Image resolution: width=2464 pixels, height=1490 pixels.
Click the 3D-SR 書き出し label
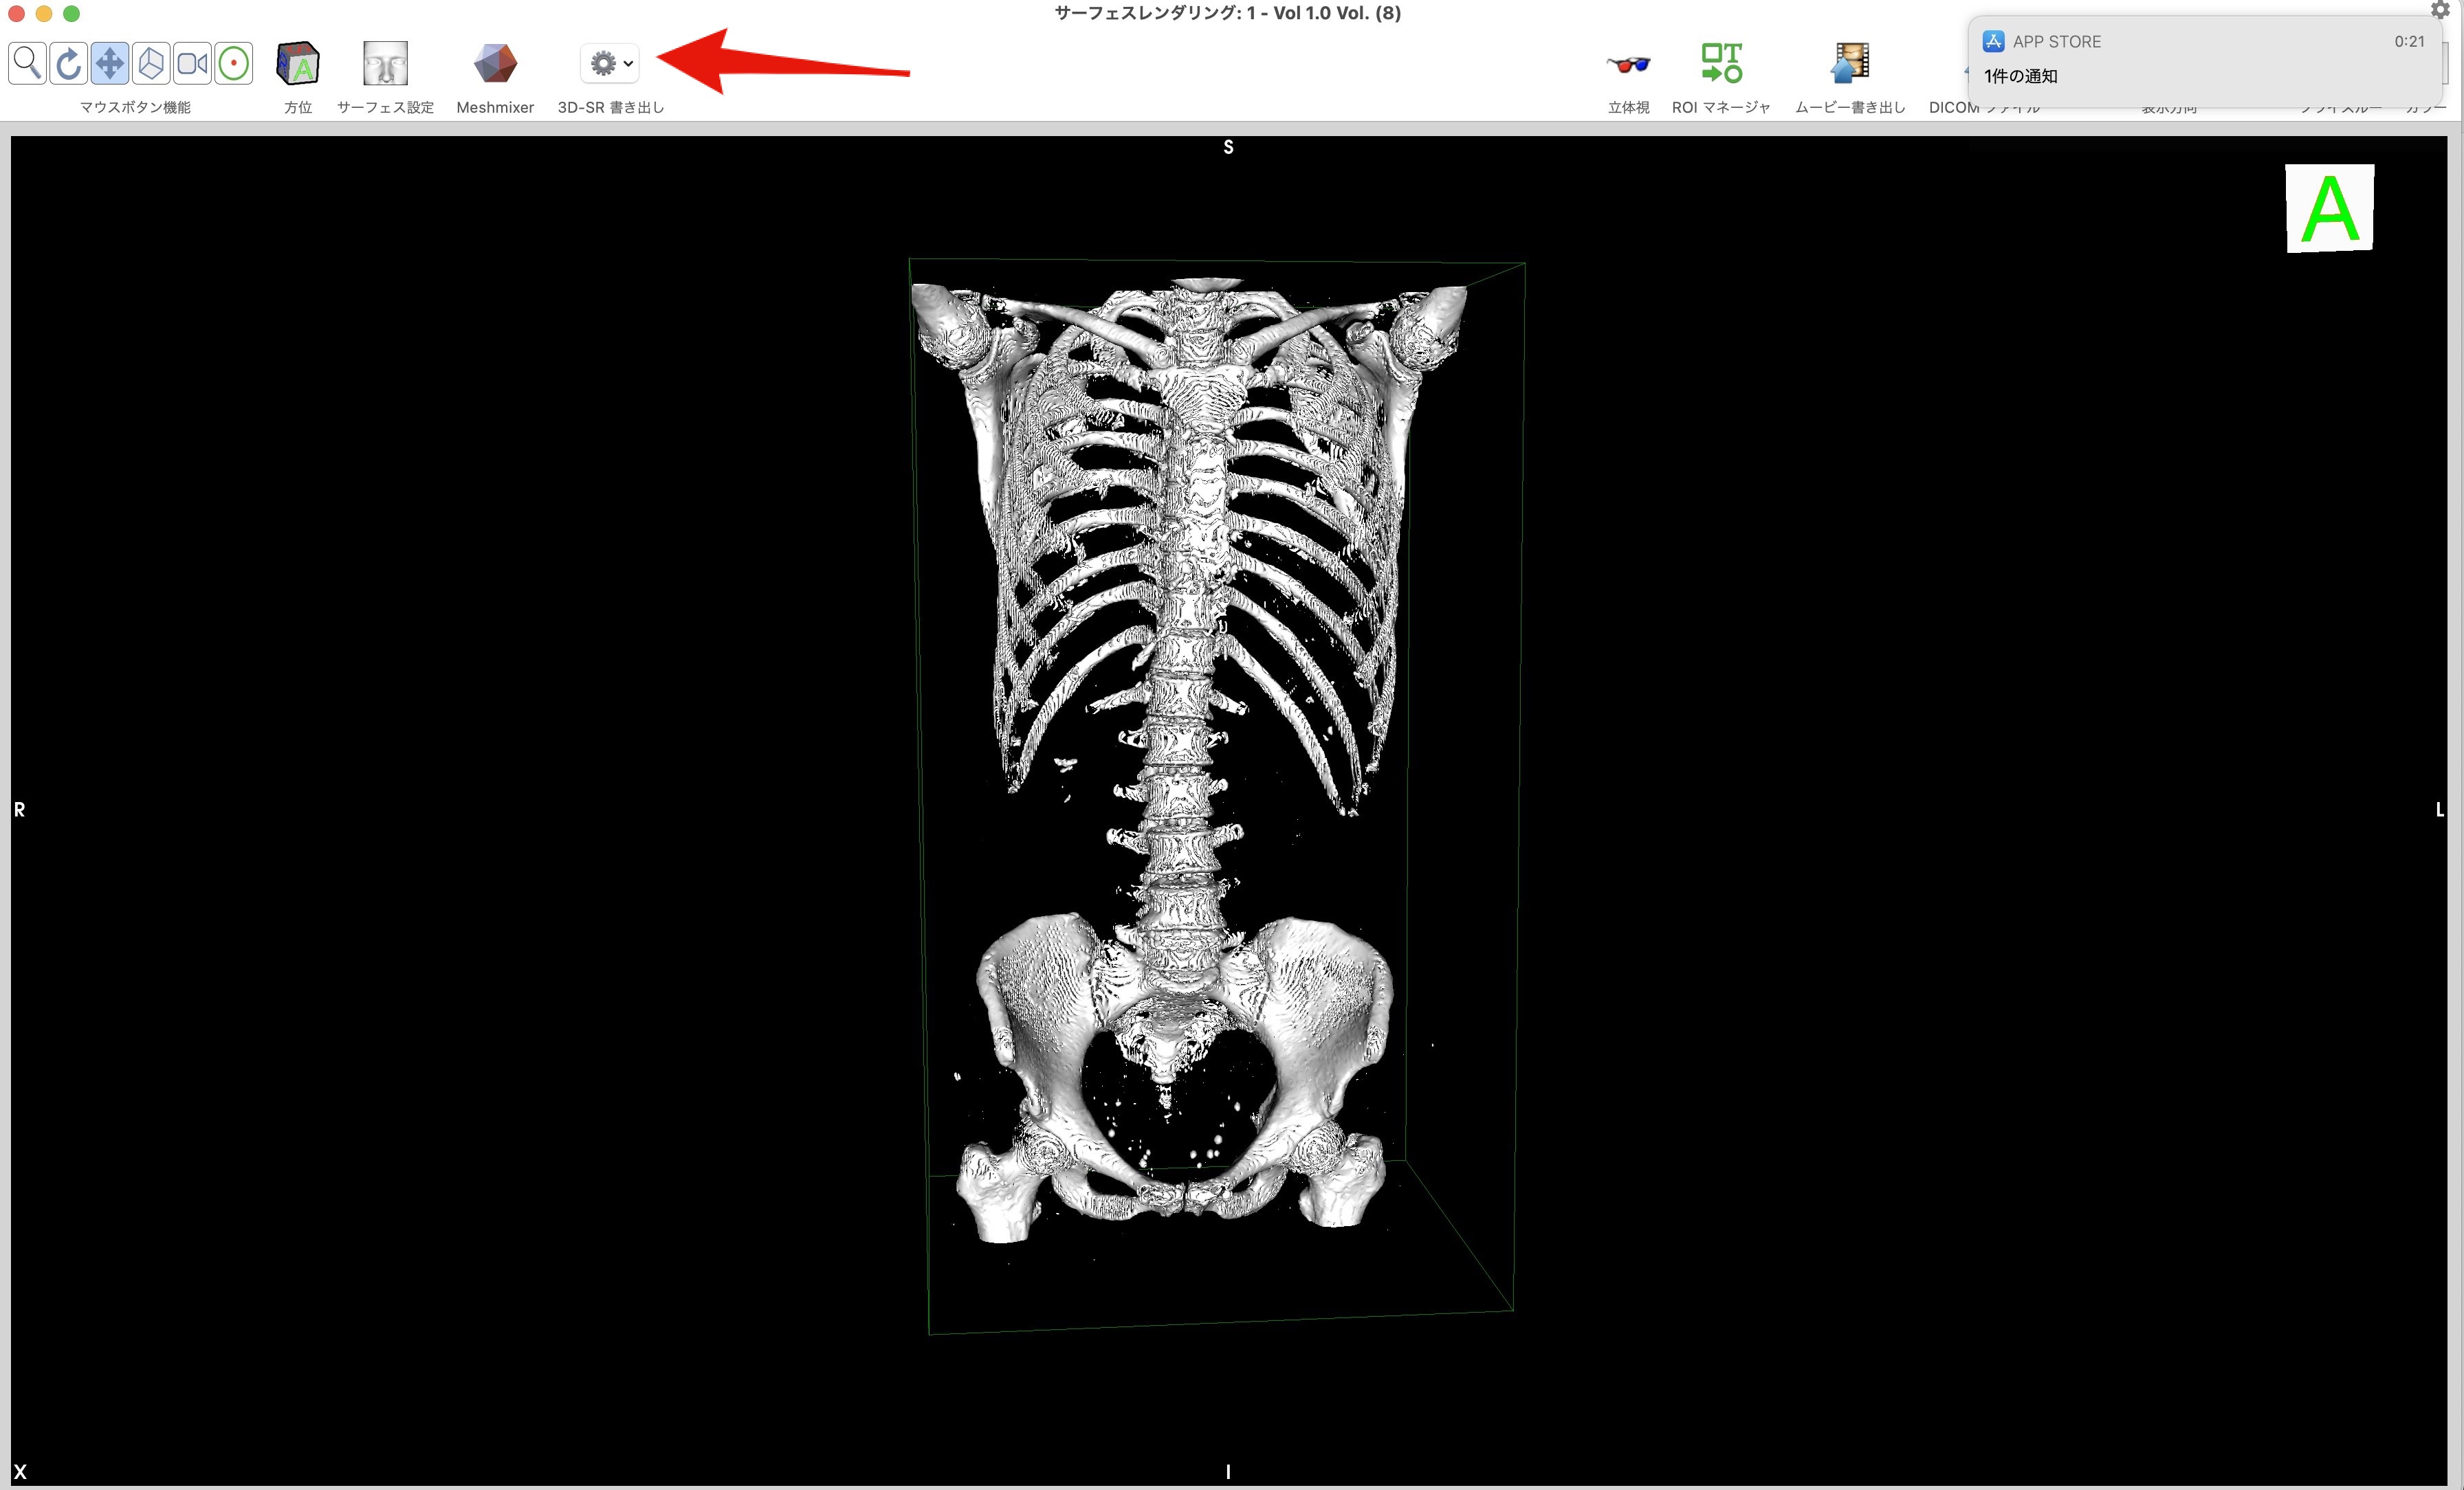[610, 107]
